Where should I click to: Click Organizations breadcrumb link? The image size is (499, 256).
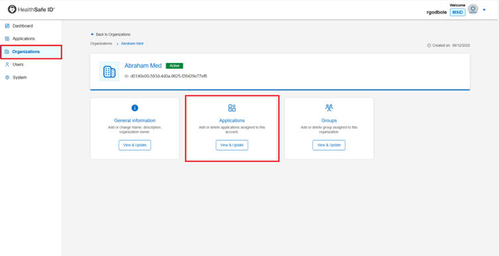(101, 44)
